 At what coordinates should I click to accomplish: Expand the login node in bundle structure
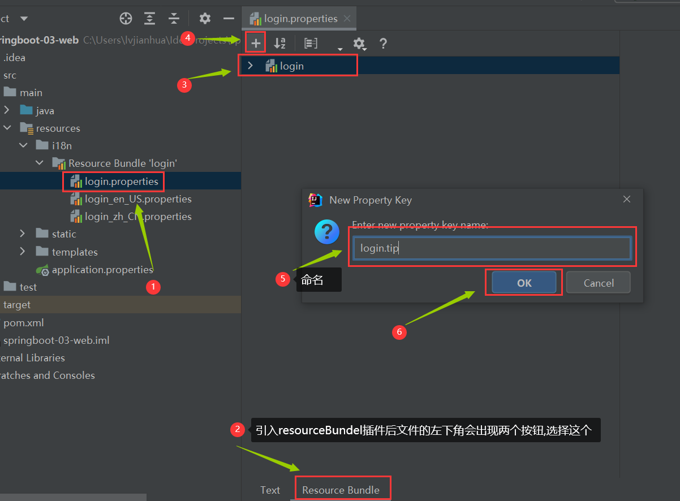(x=250, y=66)
